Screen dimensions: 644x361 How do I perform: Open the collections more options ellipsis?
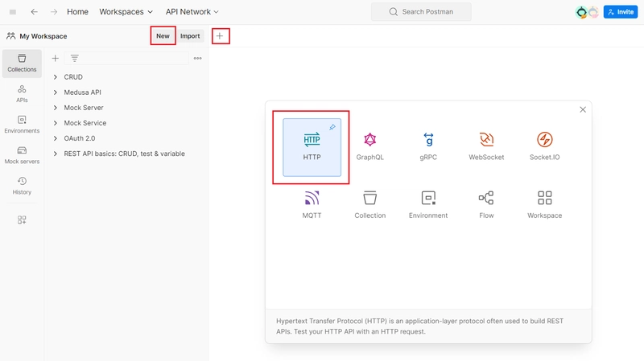197,58
